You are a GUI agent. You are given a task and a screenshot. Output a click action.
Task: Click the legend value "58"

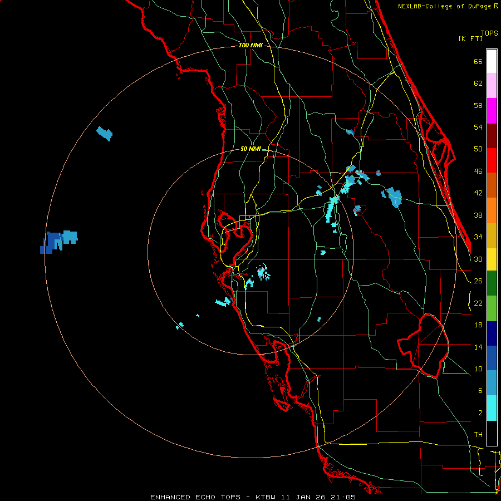tap(478, 105)
